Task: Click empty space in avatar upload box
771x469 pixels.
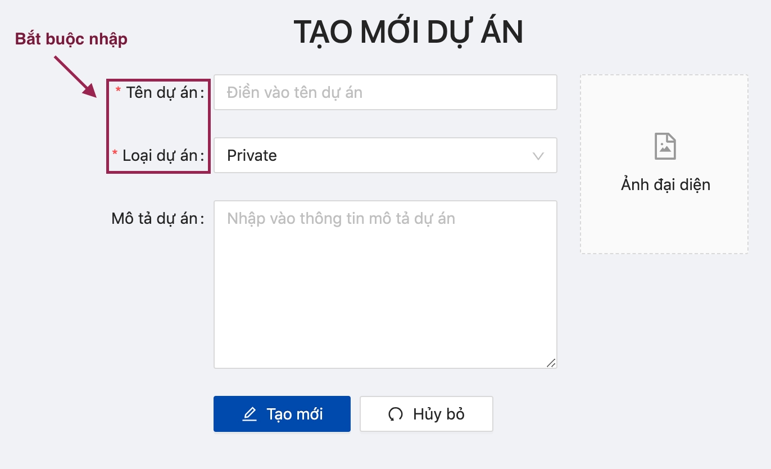Action: point(665,225)
